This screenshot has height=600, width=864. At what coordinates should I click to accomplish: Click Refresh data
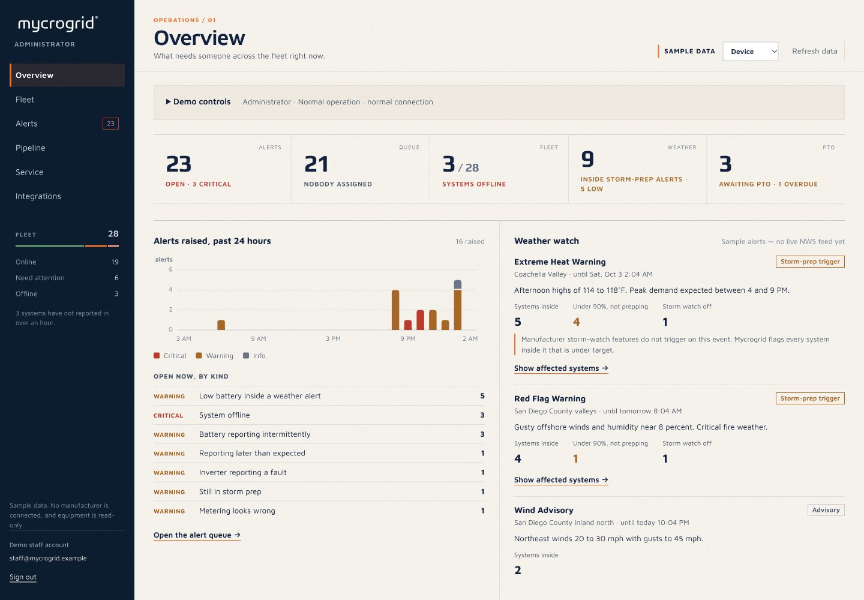pos(814,52)
